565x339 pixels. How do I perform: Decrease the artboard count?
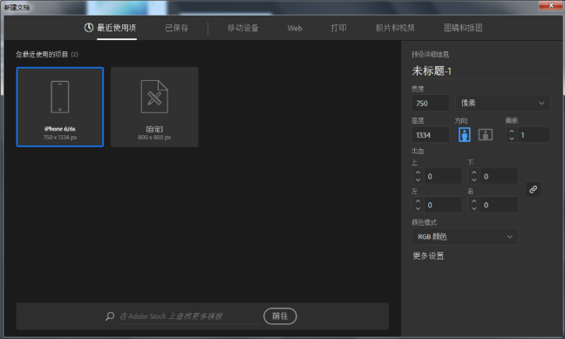tap(512, 139)
